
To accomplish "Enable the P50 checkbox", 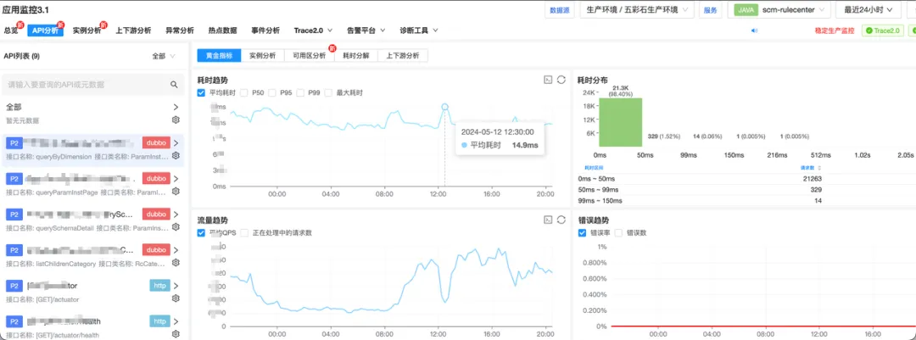I will click(243, 93).
